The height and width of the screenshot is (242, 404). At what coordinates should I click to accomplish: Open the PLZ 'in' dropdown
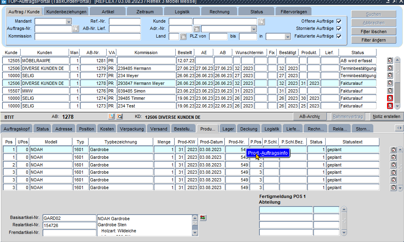[x=287, y=37]
